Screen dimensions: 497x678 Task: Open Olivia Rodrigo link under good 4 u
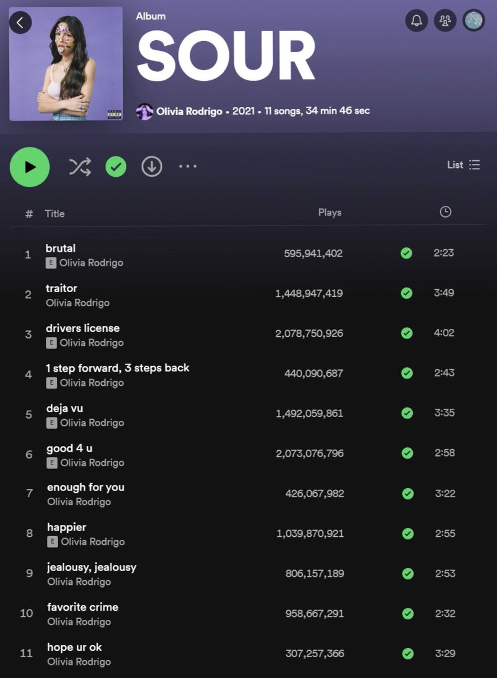coord(92,463)
